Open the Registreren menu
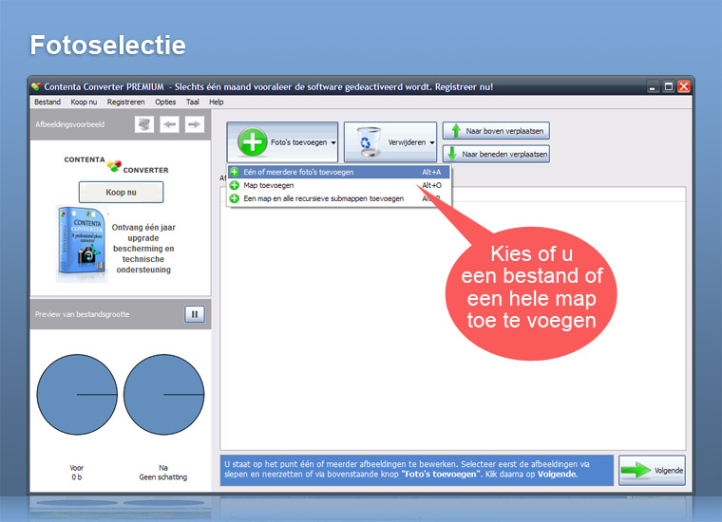Viewport: 722px width, 522px height. click(x=125, y=103)
